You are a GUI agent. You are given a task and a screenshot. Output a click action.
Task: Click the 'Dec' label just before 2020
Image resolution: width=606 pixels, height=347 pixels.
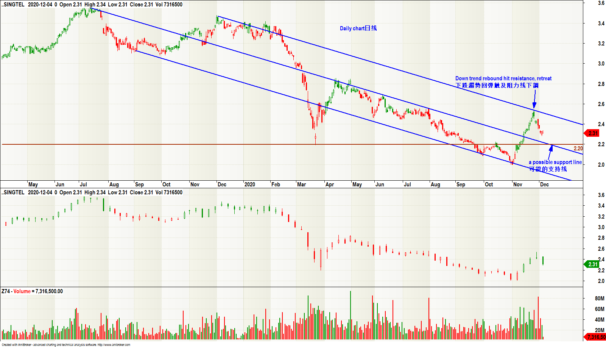click(222, 184)
